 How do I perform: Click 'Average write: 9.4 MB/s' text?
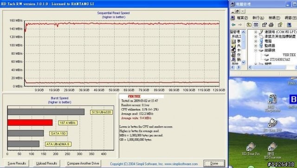(x=136, y=118)
